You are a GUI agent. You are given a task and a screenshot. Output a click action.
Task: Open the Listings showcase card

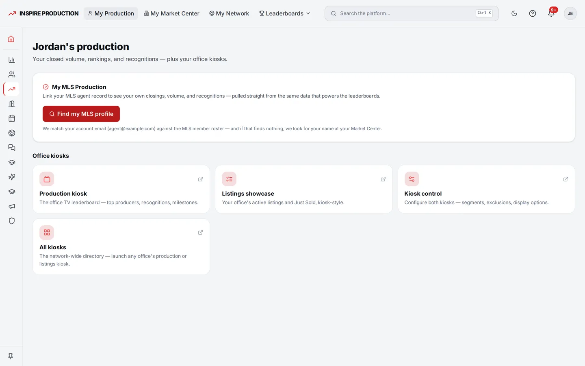pos(304,189)
